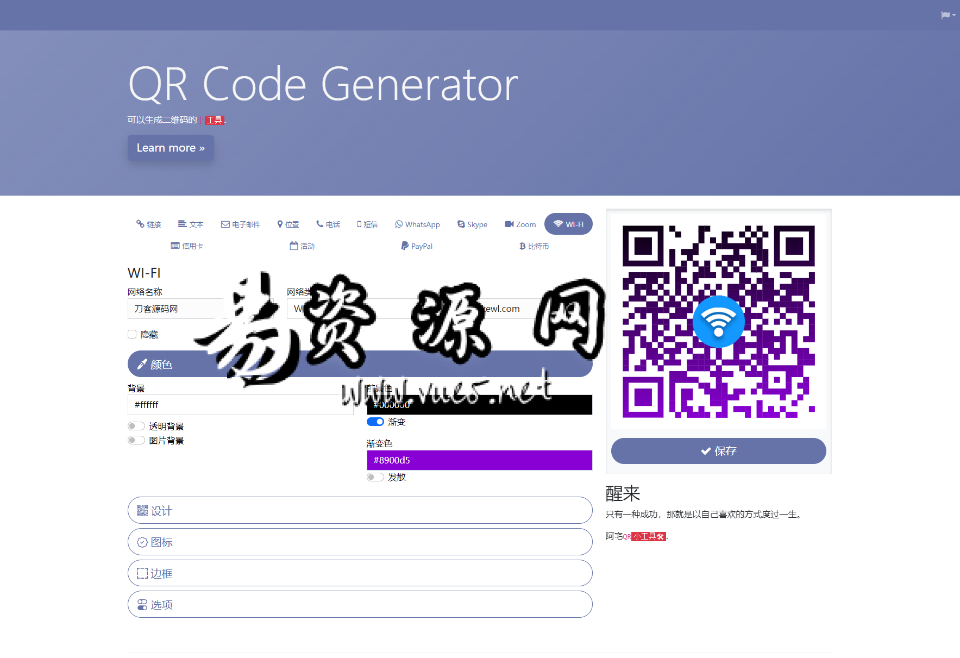
Task: Click the black foreground color field
Action: [479, 405]
